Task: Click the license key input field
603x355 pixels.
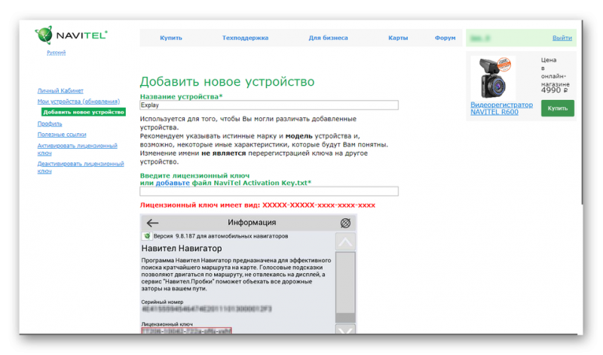Action: coord(269,191)
